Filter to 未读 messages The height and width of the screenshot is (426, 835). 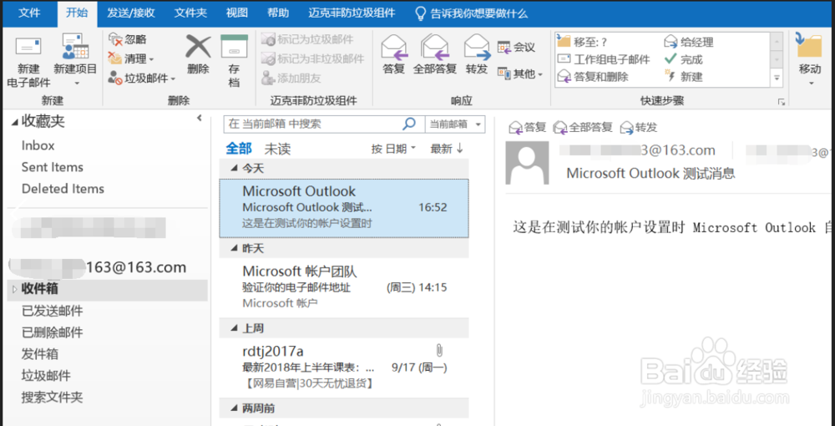(x=277, y=149)
